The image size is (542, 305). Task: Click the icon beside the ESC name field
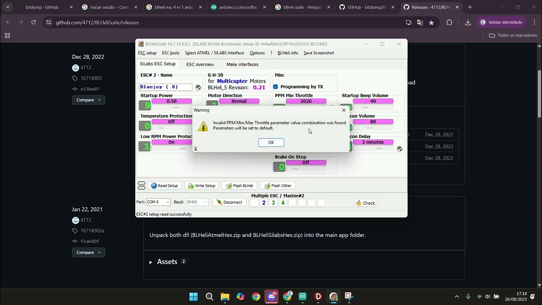198,87
